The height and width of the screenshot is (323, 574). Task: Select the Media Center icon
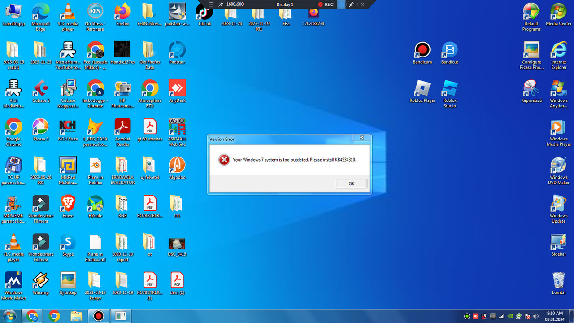559,15
